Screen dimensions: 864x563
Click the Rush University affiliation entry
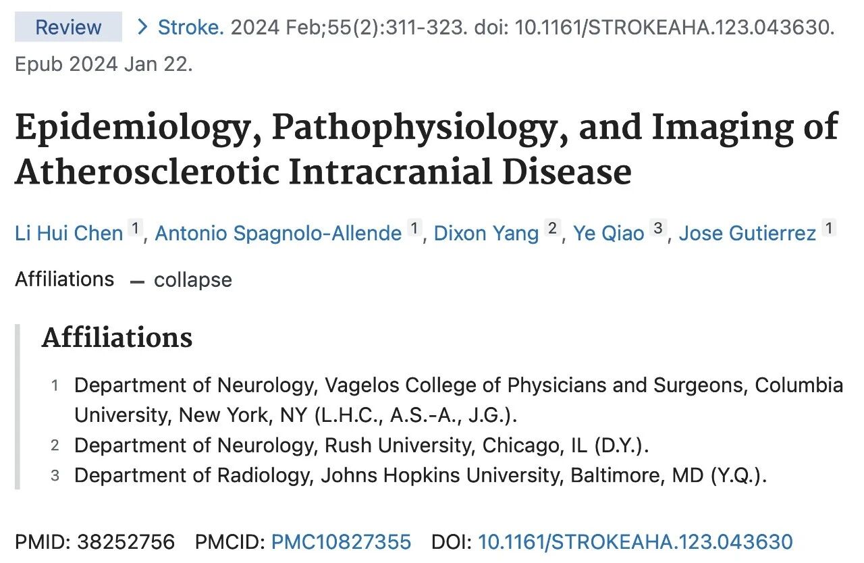361,446
